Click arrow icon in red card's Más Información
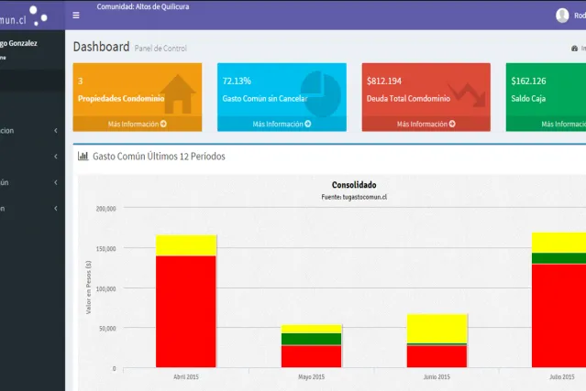This screenshot has height=391, width=586. pos(452,124)
